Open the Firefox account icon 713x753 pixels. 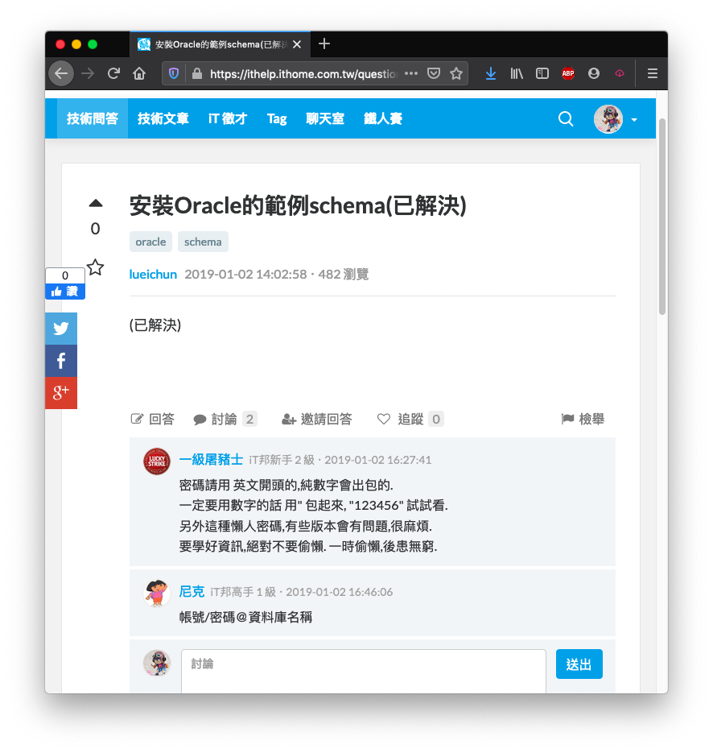(x=594, y=73)
